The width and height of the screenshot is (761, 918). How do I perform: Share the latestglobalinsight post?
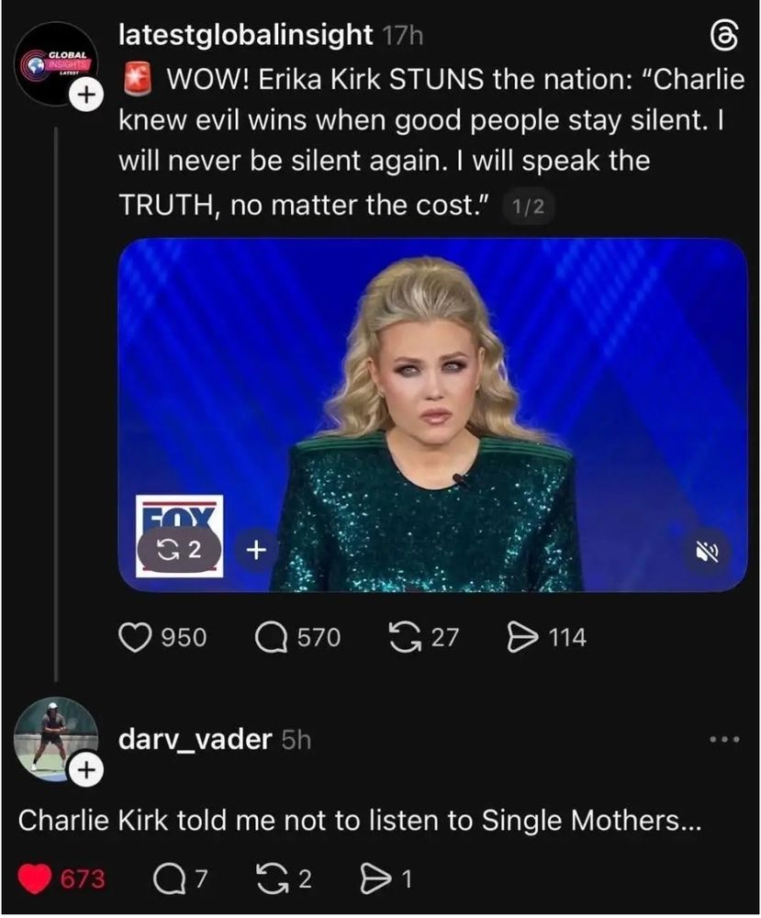546,638
